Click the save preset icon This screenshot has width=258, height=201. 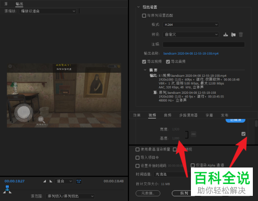click(x=225, y=35)
